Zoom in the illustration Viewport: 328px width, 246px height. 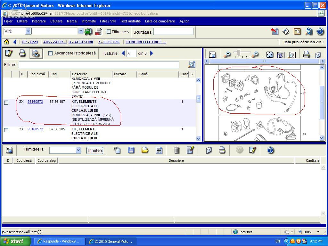click(x=255, y=54)
